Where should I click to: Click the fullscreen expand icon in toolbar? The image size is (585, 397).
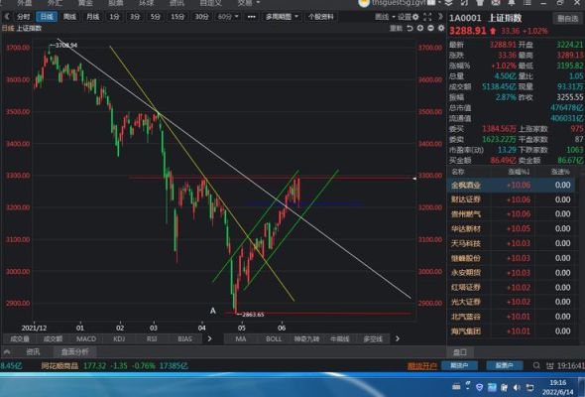click(x=427, y=17)
